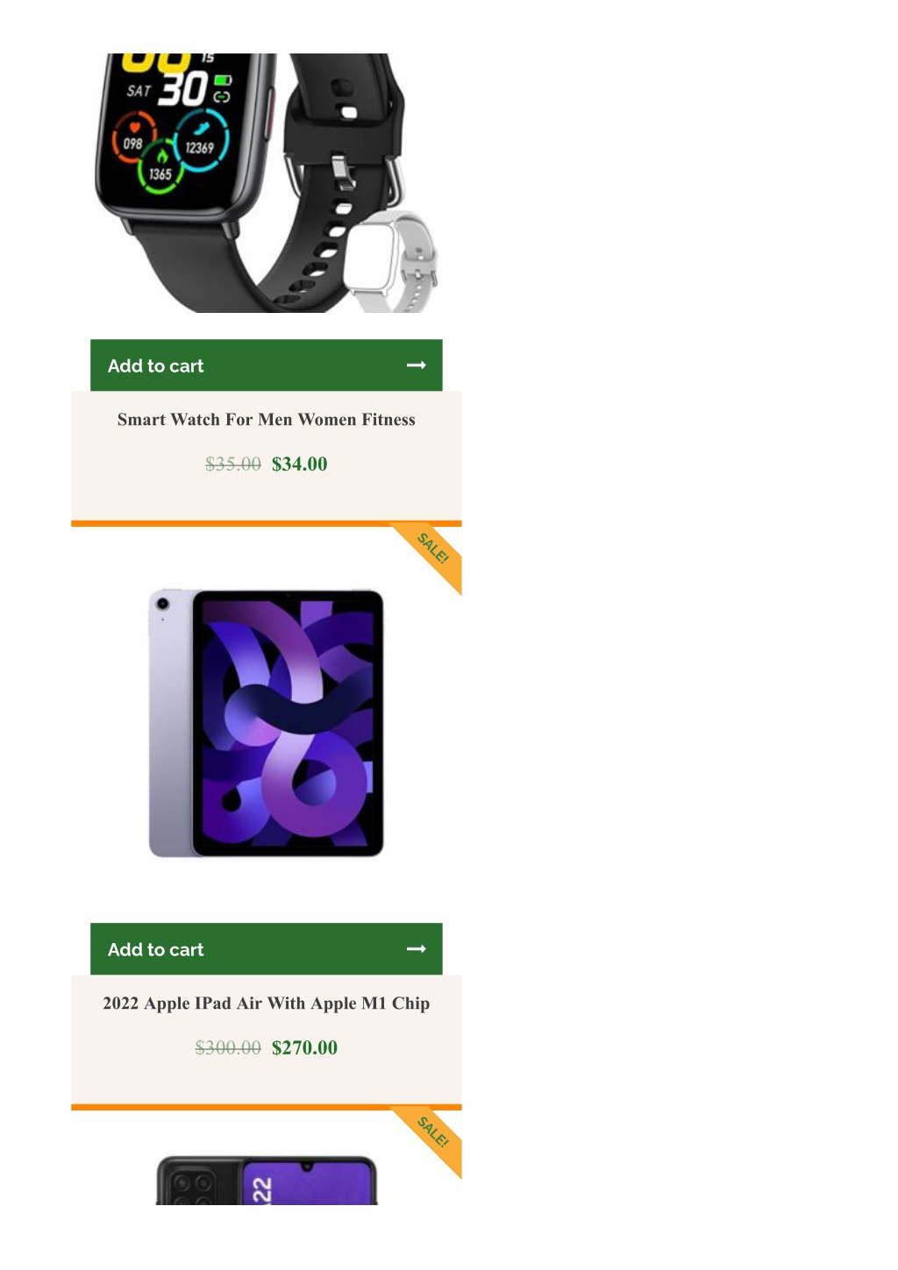Click the arrow icon on the smart watch Add to cart button
Screen dimensions: 898x1270
(417, 365)
